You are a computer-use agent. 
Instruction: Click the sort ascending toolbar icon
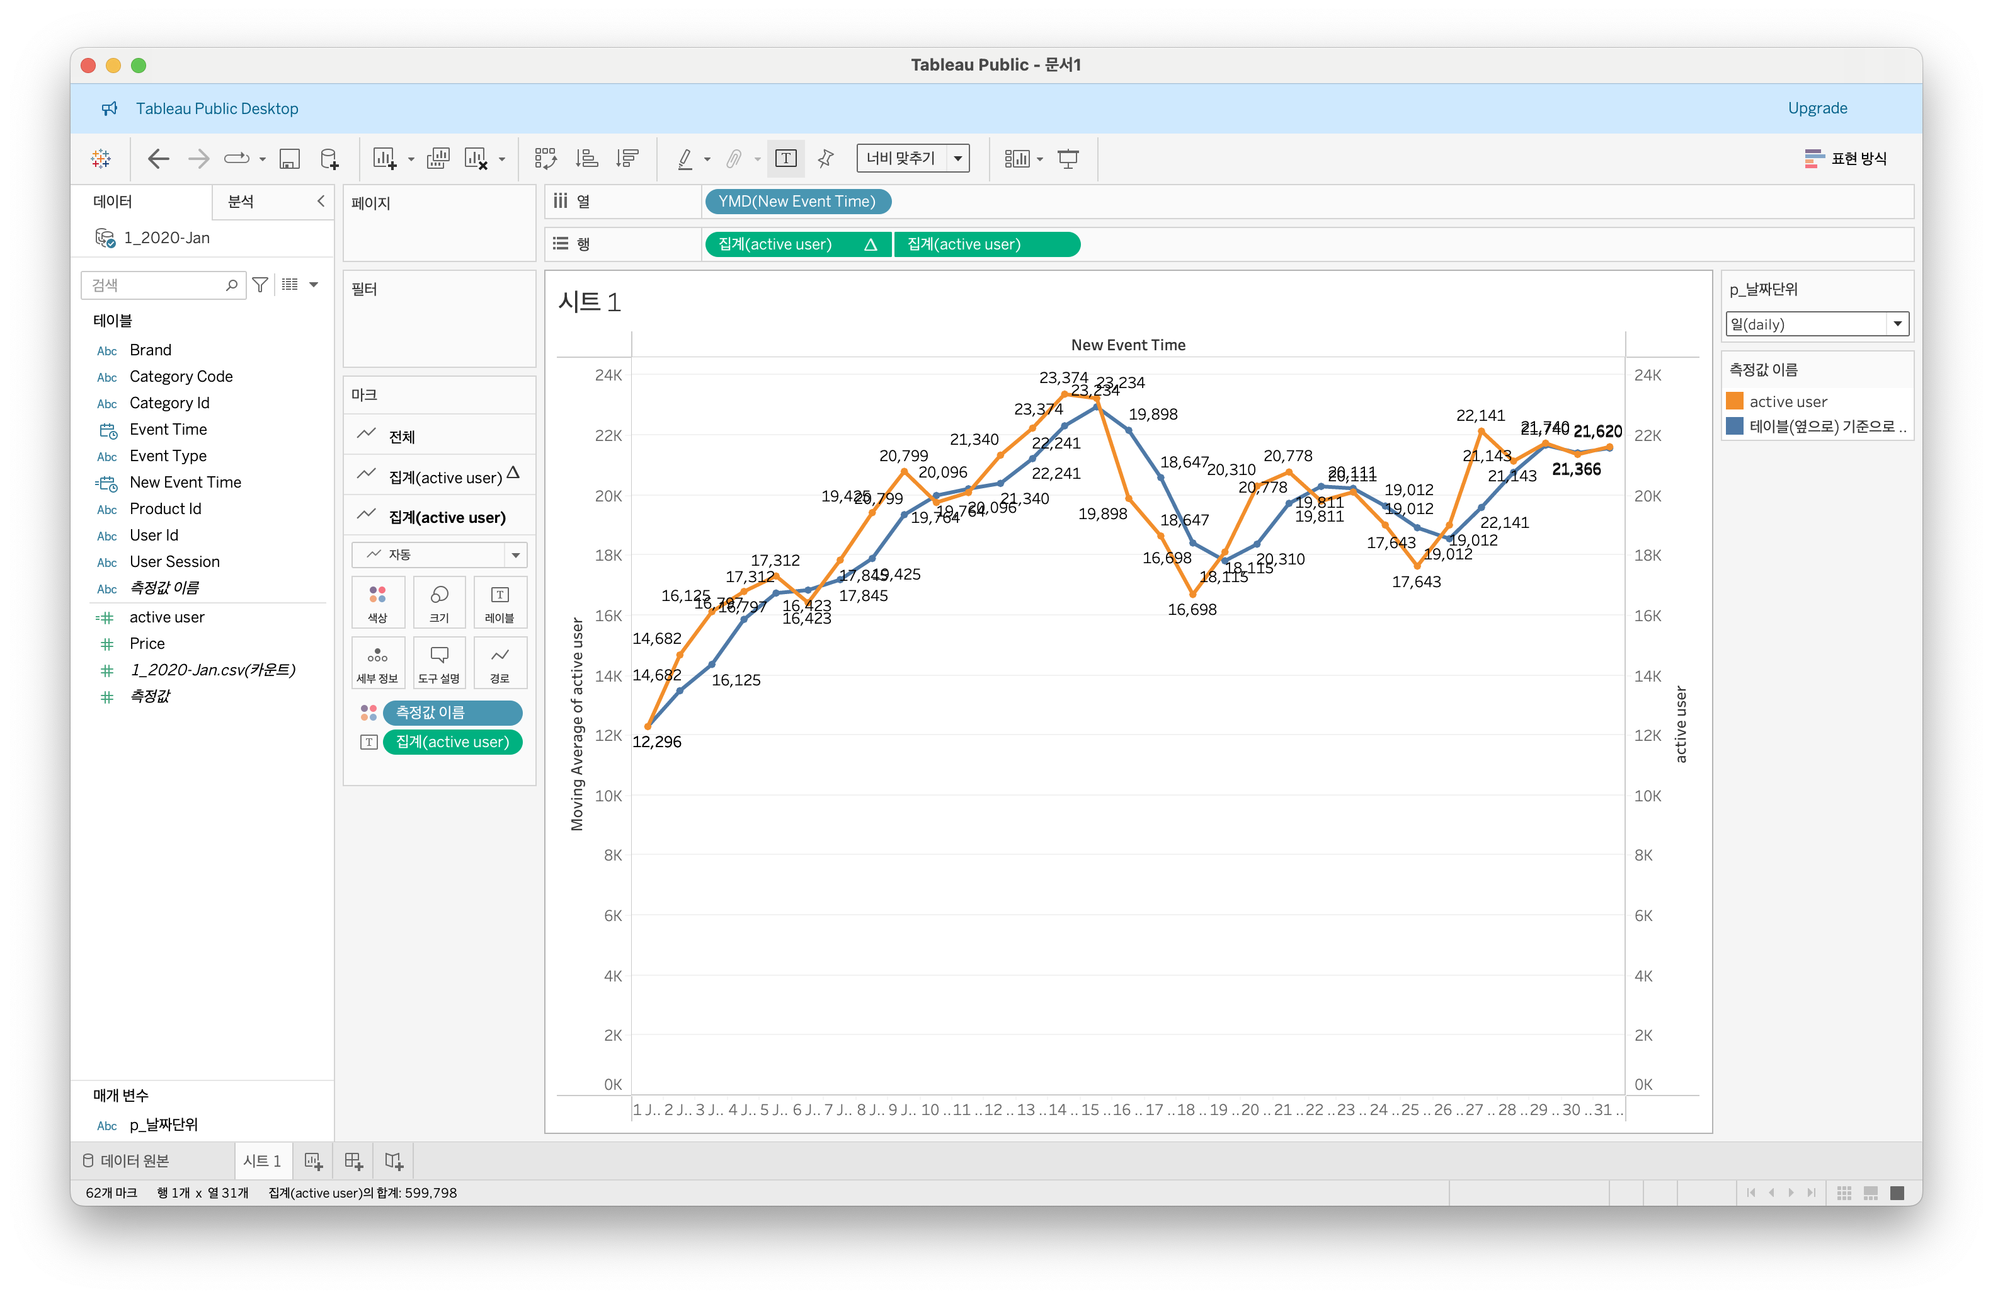click(x=586, y=158)
